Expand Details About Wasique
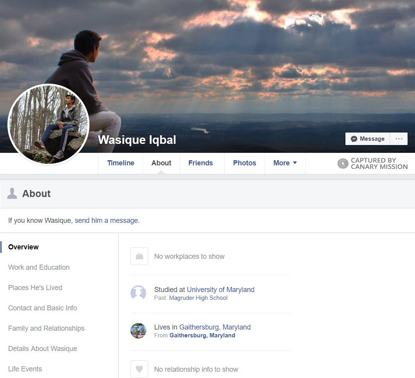Image resolution: width=415 pixels, height=378 pixels. [x=42, y=349]
